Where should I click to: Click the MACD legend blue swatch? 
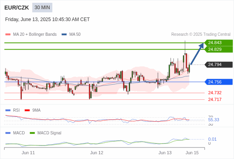8,133
